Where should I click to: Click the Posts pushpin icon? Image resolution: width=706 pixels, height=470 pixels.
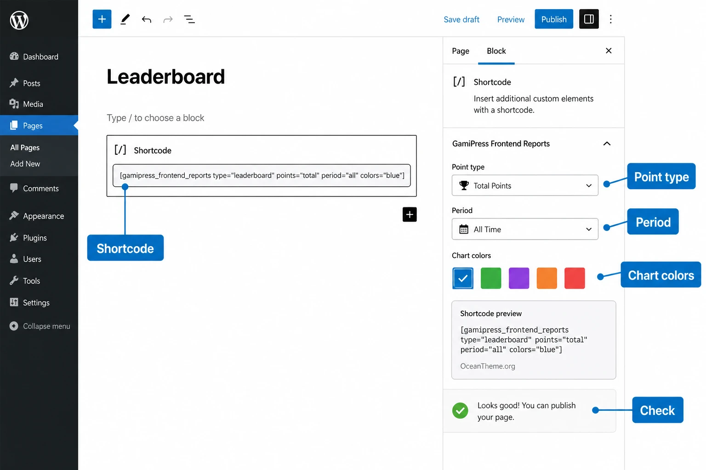click(14, 83)
